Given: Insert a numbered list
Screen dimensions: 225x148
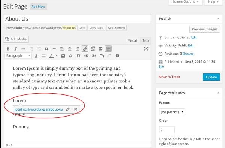Looking at the screenshot, I should tap(39, 49).
